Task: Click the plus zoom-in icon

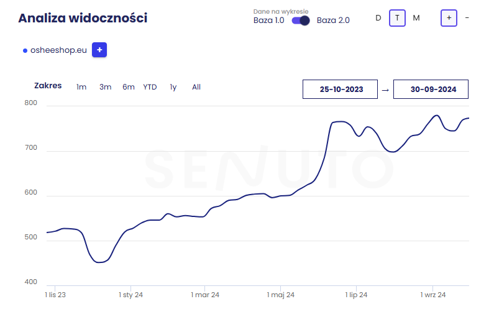Action: pyautogui.click(x=449, y=18)
